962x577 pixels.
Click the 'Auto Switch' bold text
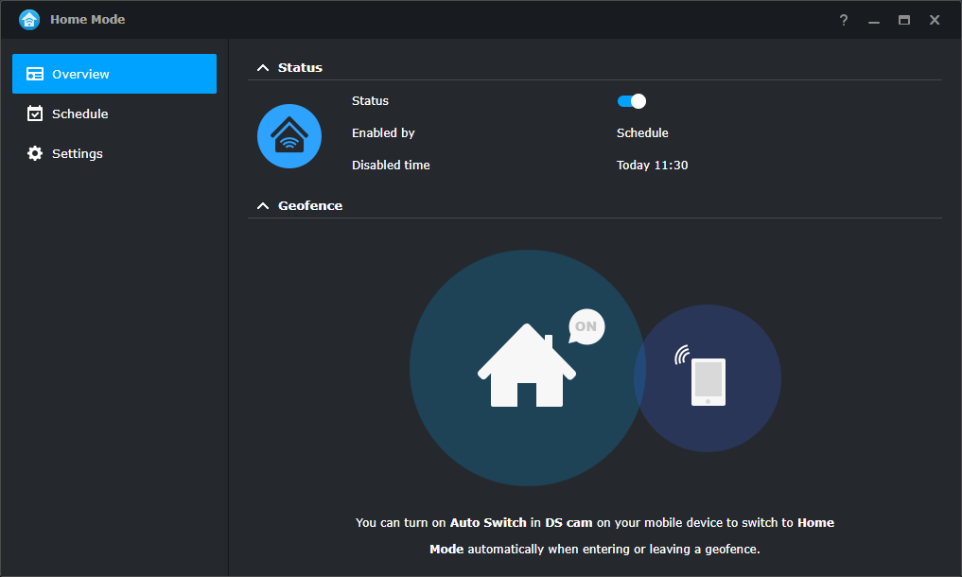[x=488, y=522]
